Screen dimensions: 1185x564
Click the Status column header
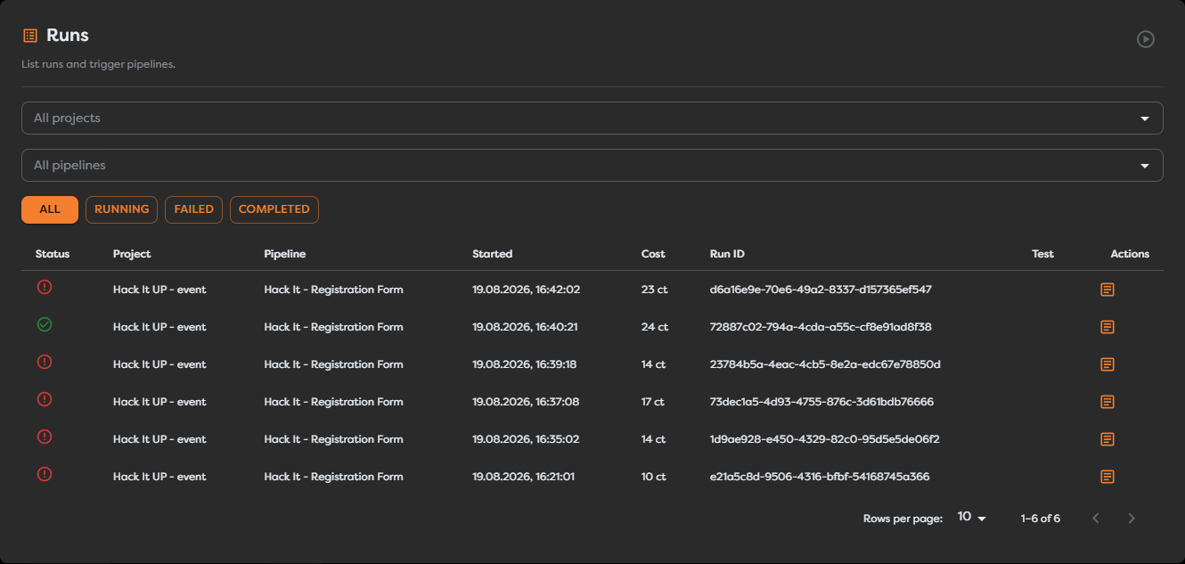pos(53,254)
